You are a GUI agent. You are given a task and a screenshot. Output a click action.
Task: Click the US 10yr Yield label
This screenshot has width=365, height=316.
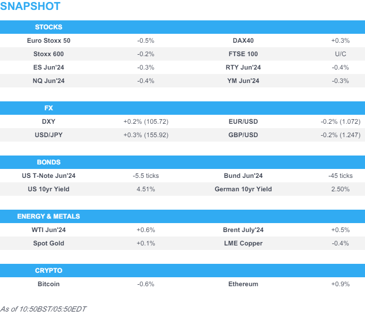(49, 189)
